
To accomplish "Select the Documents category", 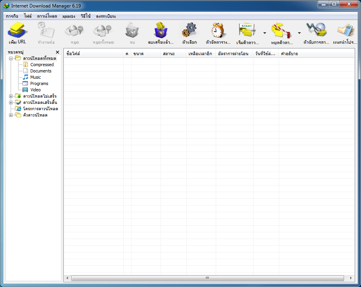I will pyautogui.click(x=41, y=71).
